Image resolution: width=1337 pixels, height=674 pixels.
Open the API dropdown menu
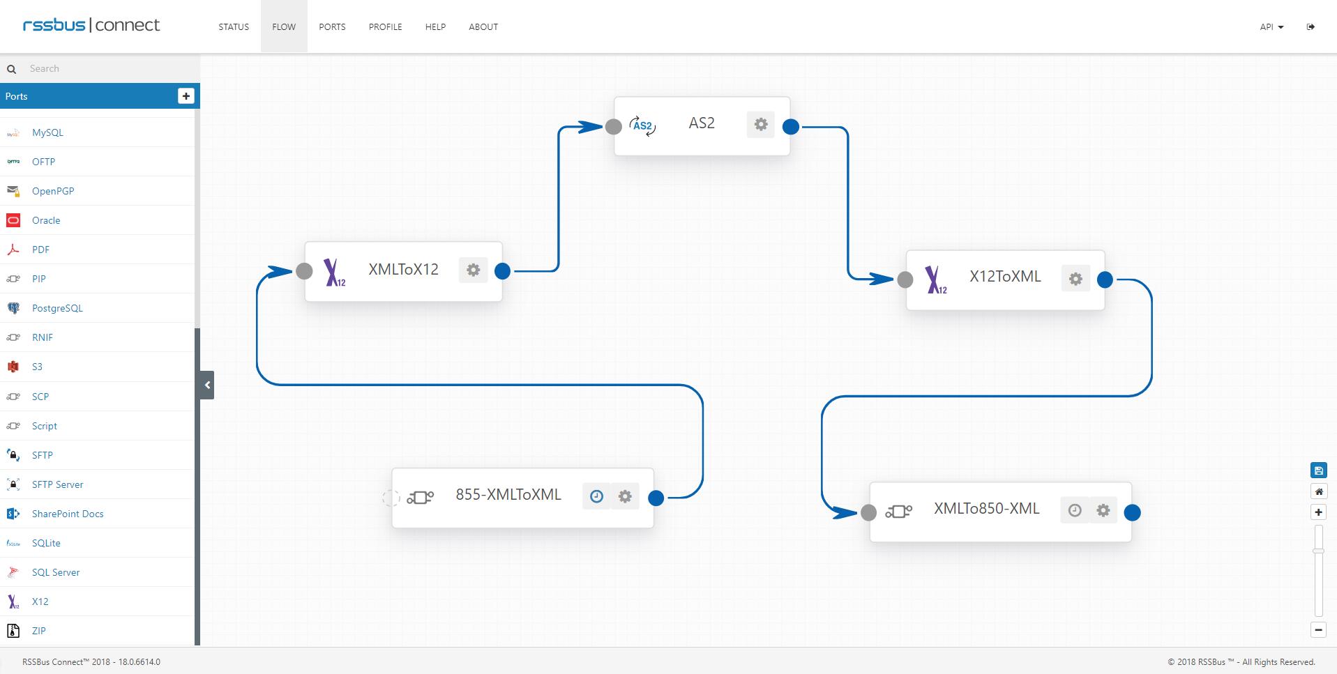(1271, 27)
